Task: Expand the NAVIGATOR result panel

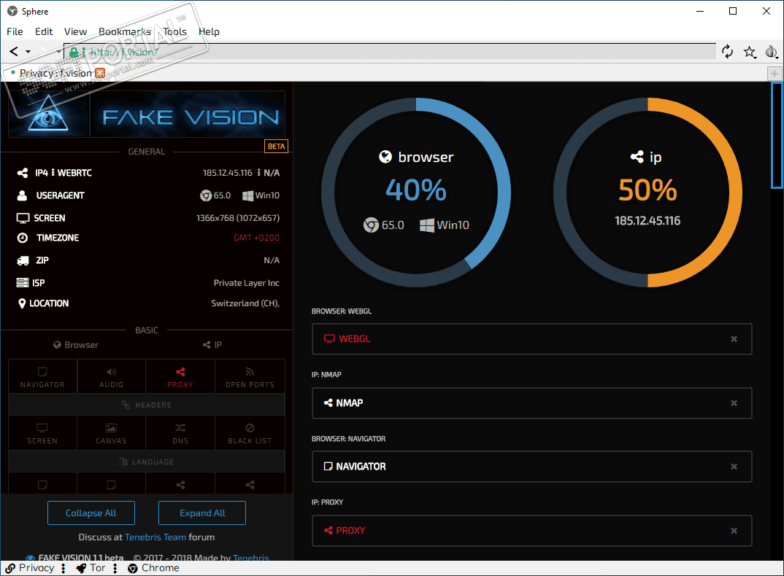Action: (532, 467)
